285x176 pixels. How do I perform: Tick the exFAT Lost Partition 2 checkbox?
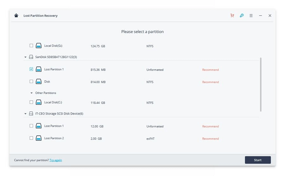point(31,138)
